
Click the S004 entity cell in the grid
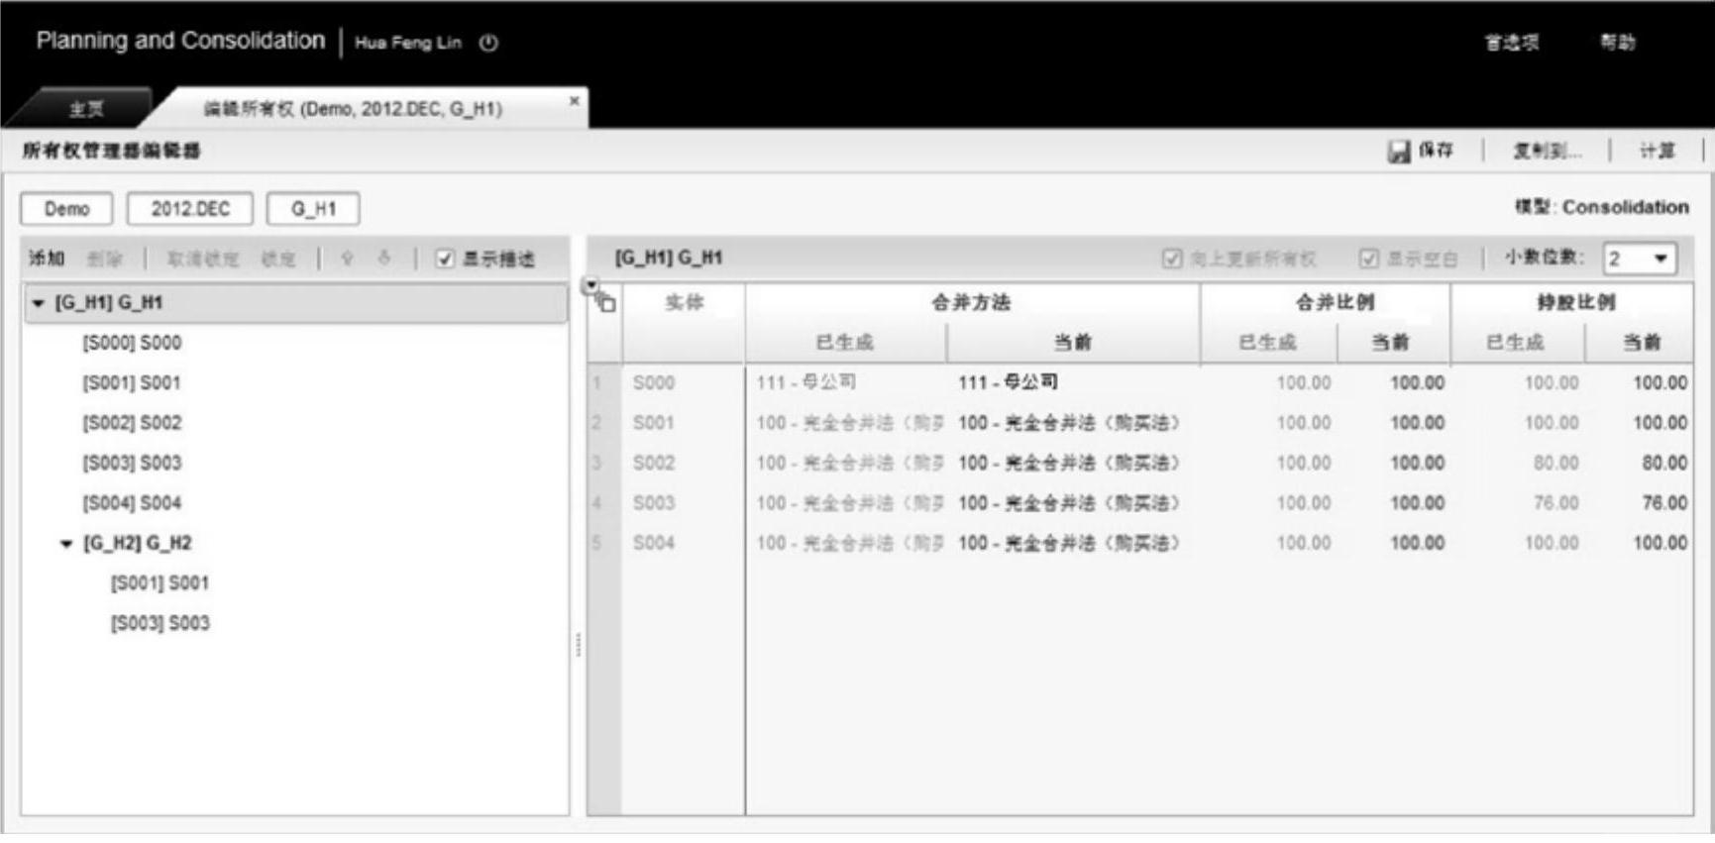684,544
